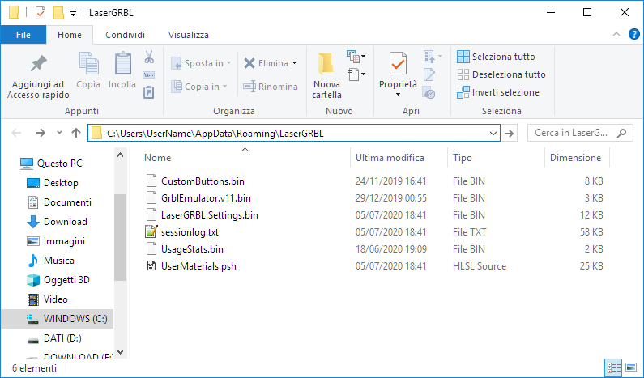This screenshot has height=378, width=644.
Task: Go up one folder level
Action: (x=76, y=133)
